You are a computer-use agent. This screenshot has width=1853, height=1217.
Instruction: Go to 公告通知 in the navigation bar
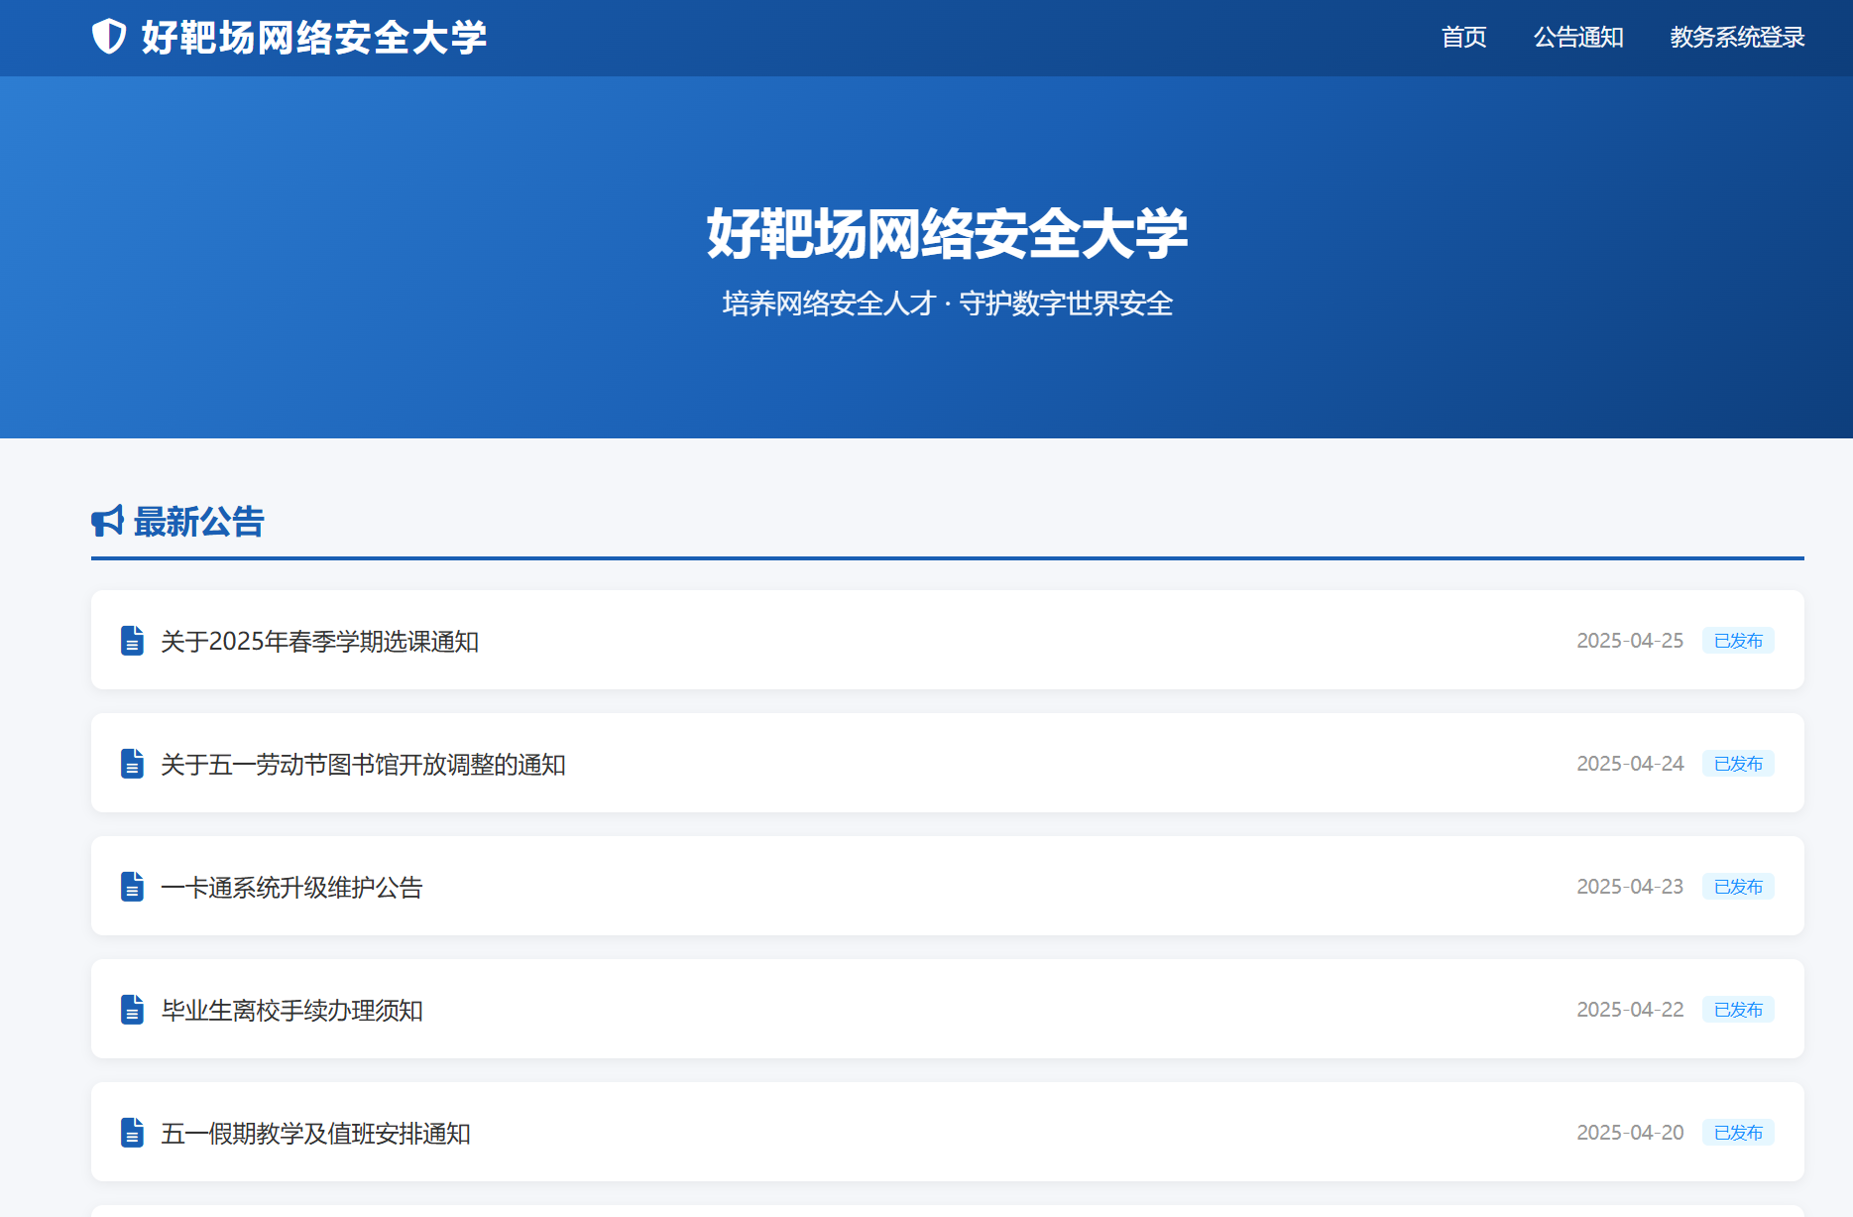pyautogui.click(x=1578, y=38)
